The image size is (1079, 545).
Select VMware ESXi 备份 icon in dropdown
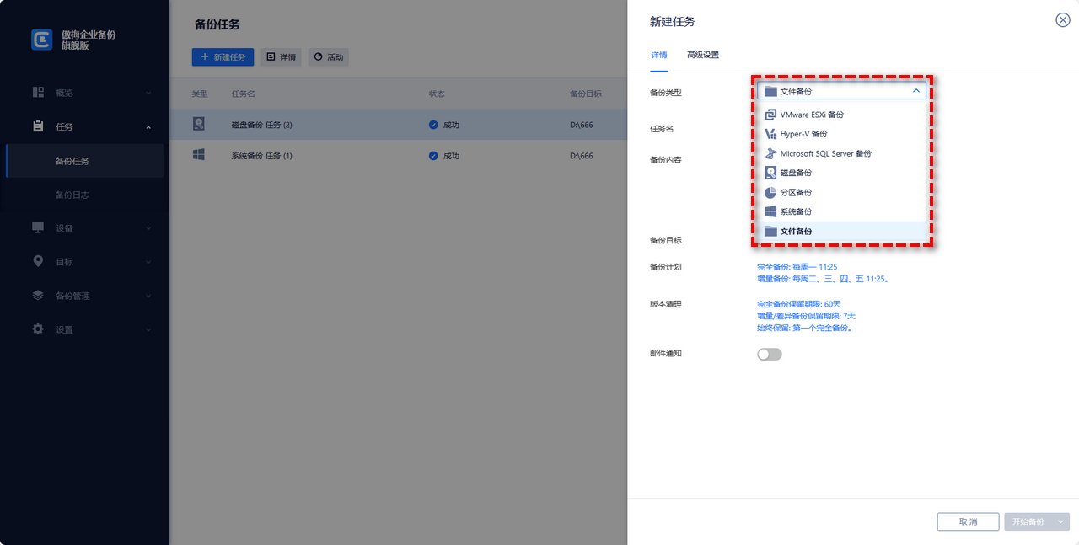pos(770,115)
